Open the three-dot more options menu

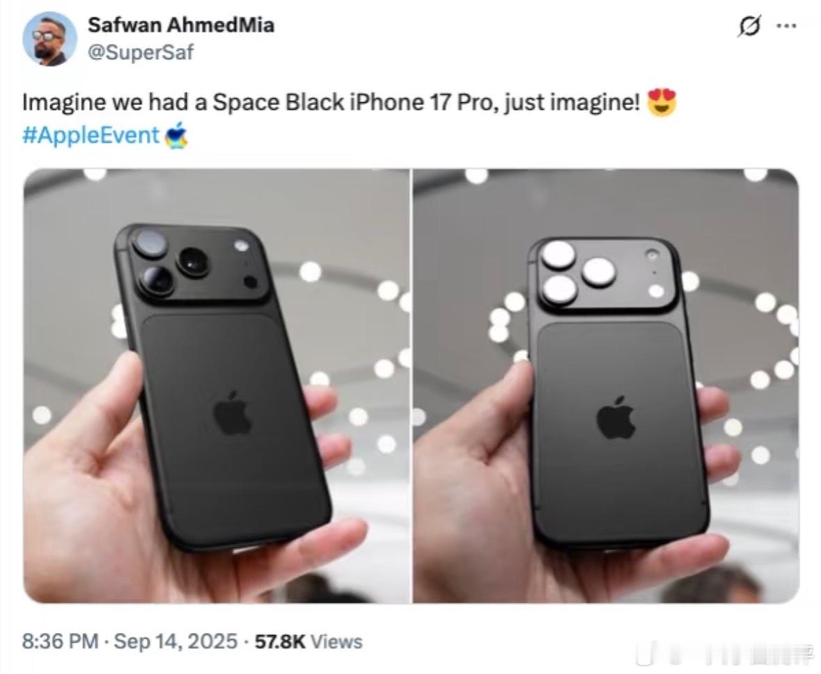click(x=786, y=26)
